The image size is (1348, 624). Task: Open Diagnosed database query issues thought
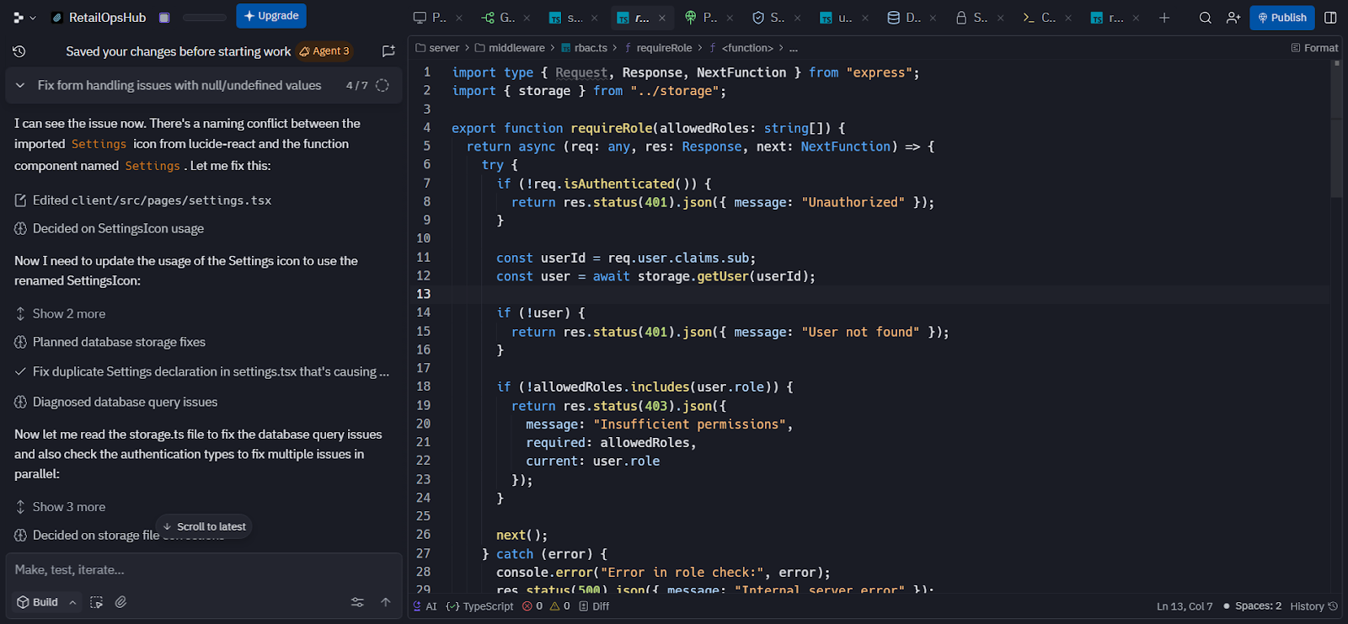pos(116,403)
